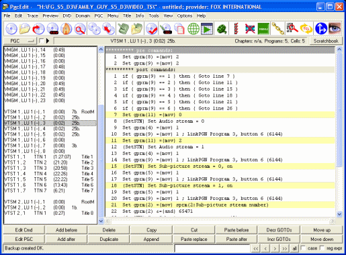Click the green globe toolbar icon

click(x=193, y=29)
